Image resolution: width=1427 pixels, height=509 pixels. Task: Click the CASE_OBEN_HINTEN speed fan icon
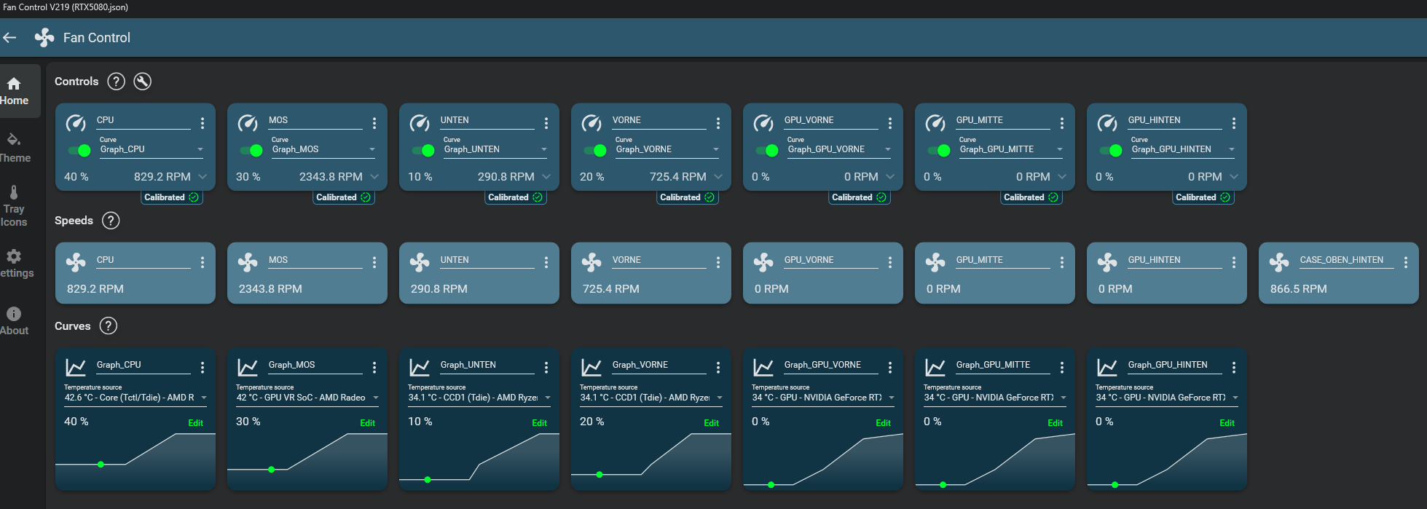(x=1279, y=262)
